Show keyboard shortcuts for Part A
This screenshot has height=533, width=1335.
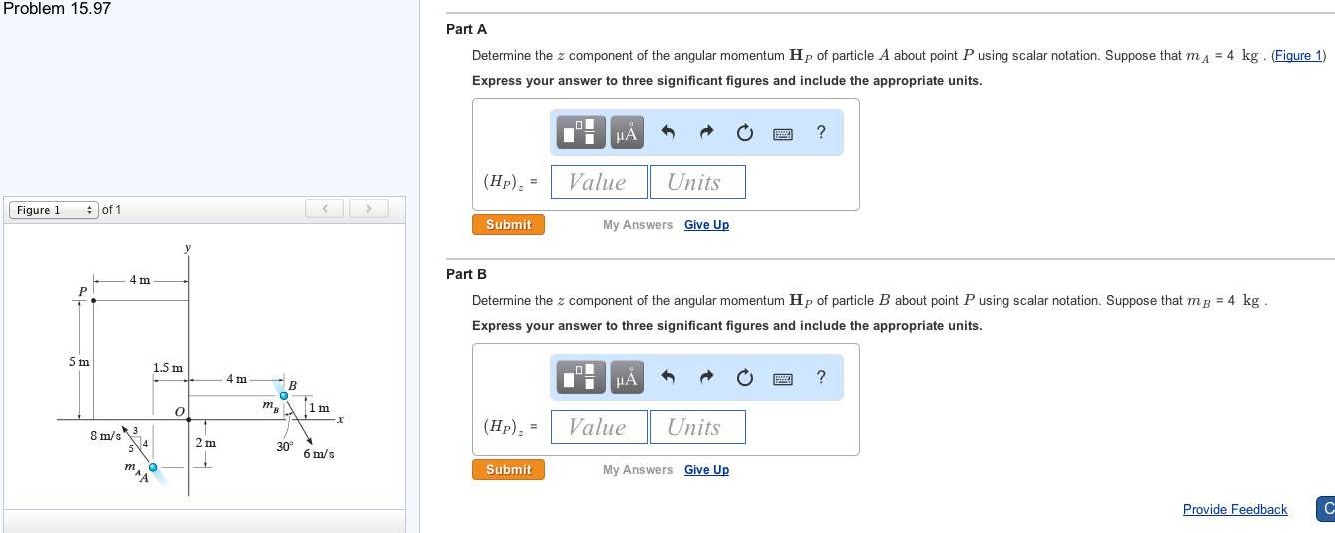click(x=783, y=132)
